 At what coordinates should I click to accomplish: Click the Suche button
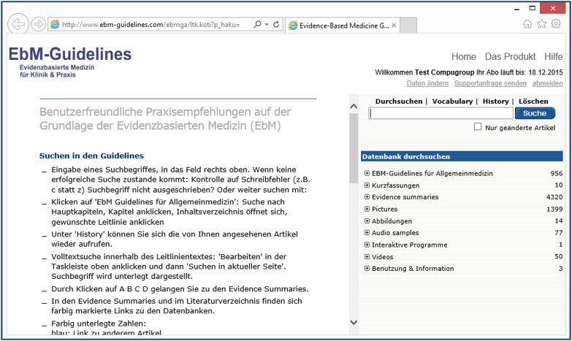535,113
